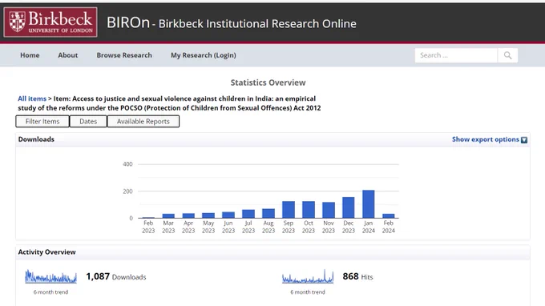Screen dimensions: 545x306
Task: Go to Browse Research
Action: [x=124, y=55]
